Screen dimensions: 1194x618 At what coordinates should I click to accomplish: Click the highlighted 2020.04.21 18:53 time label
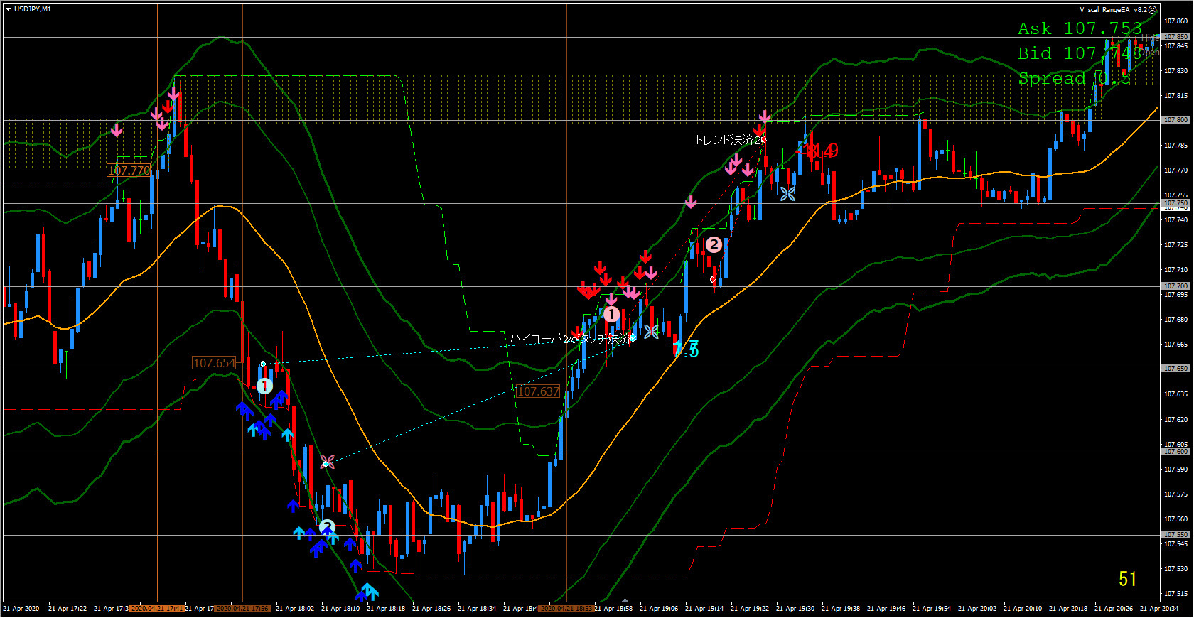point(566,609)
